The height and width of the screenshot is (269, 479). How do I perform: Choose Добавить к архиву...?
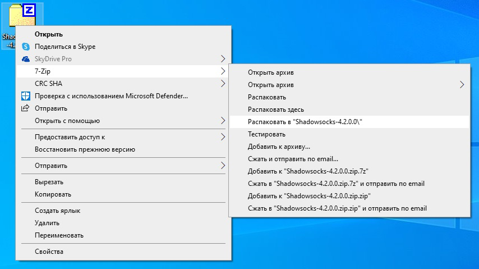349,147
